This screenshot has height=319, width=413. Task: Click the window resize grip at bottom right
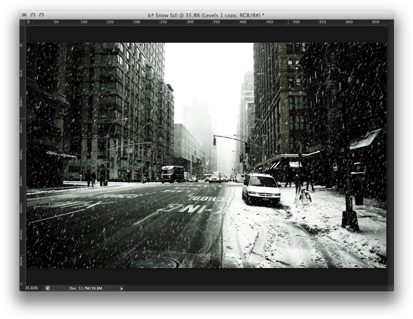coord(391,288)
